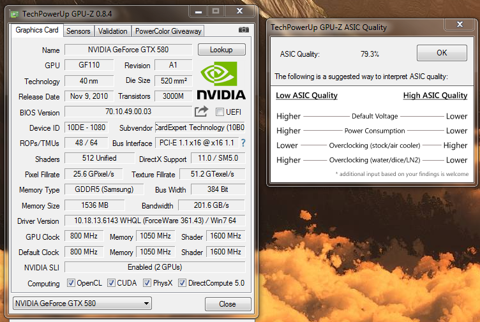
Task: Click the GPU Clock row Memory 1050 MHz field
Action: pyautogui.click(x=156, y=236)
